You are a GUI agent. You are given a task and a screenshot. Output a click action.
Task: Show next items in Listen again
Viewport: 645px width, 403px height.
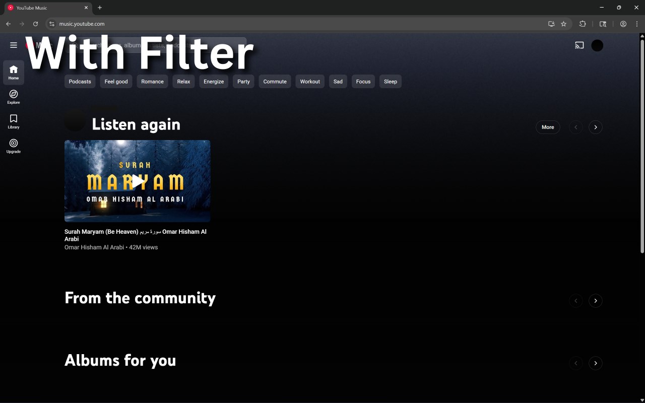(x=596, y=127)
